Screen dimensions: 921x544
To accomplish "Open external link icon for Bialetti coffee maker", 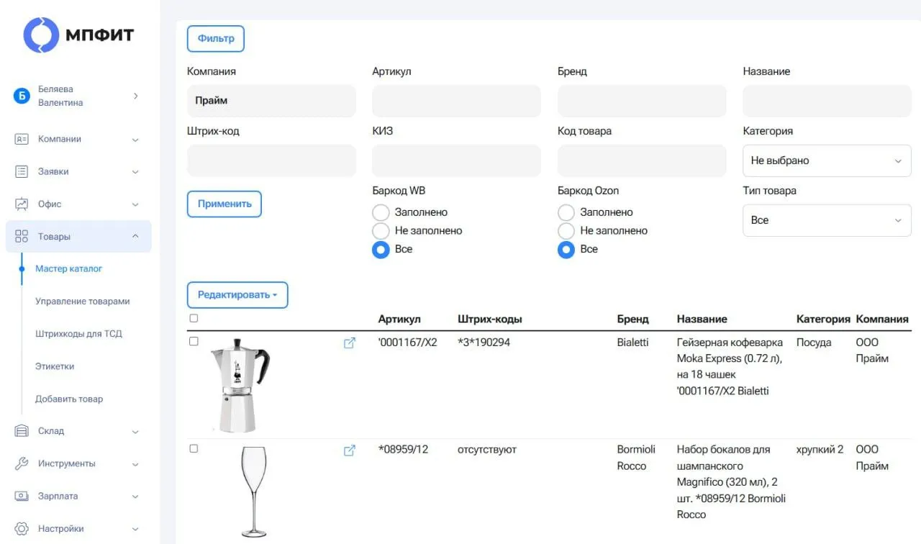I will 350,343.
